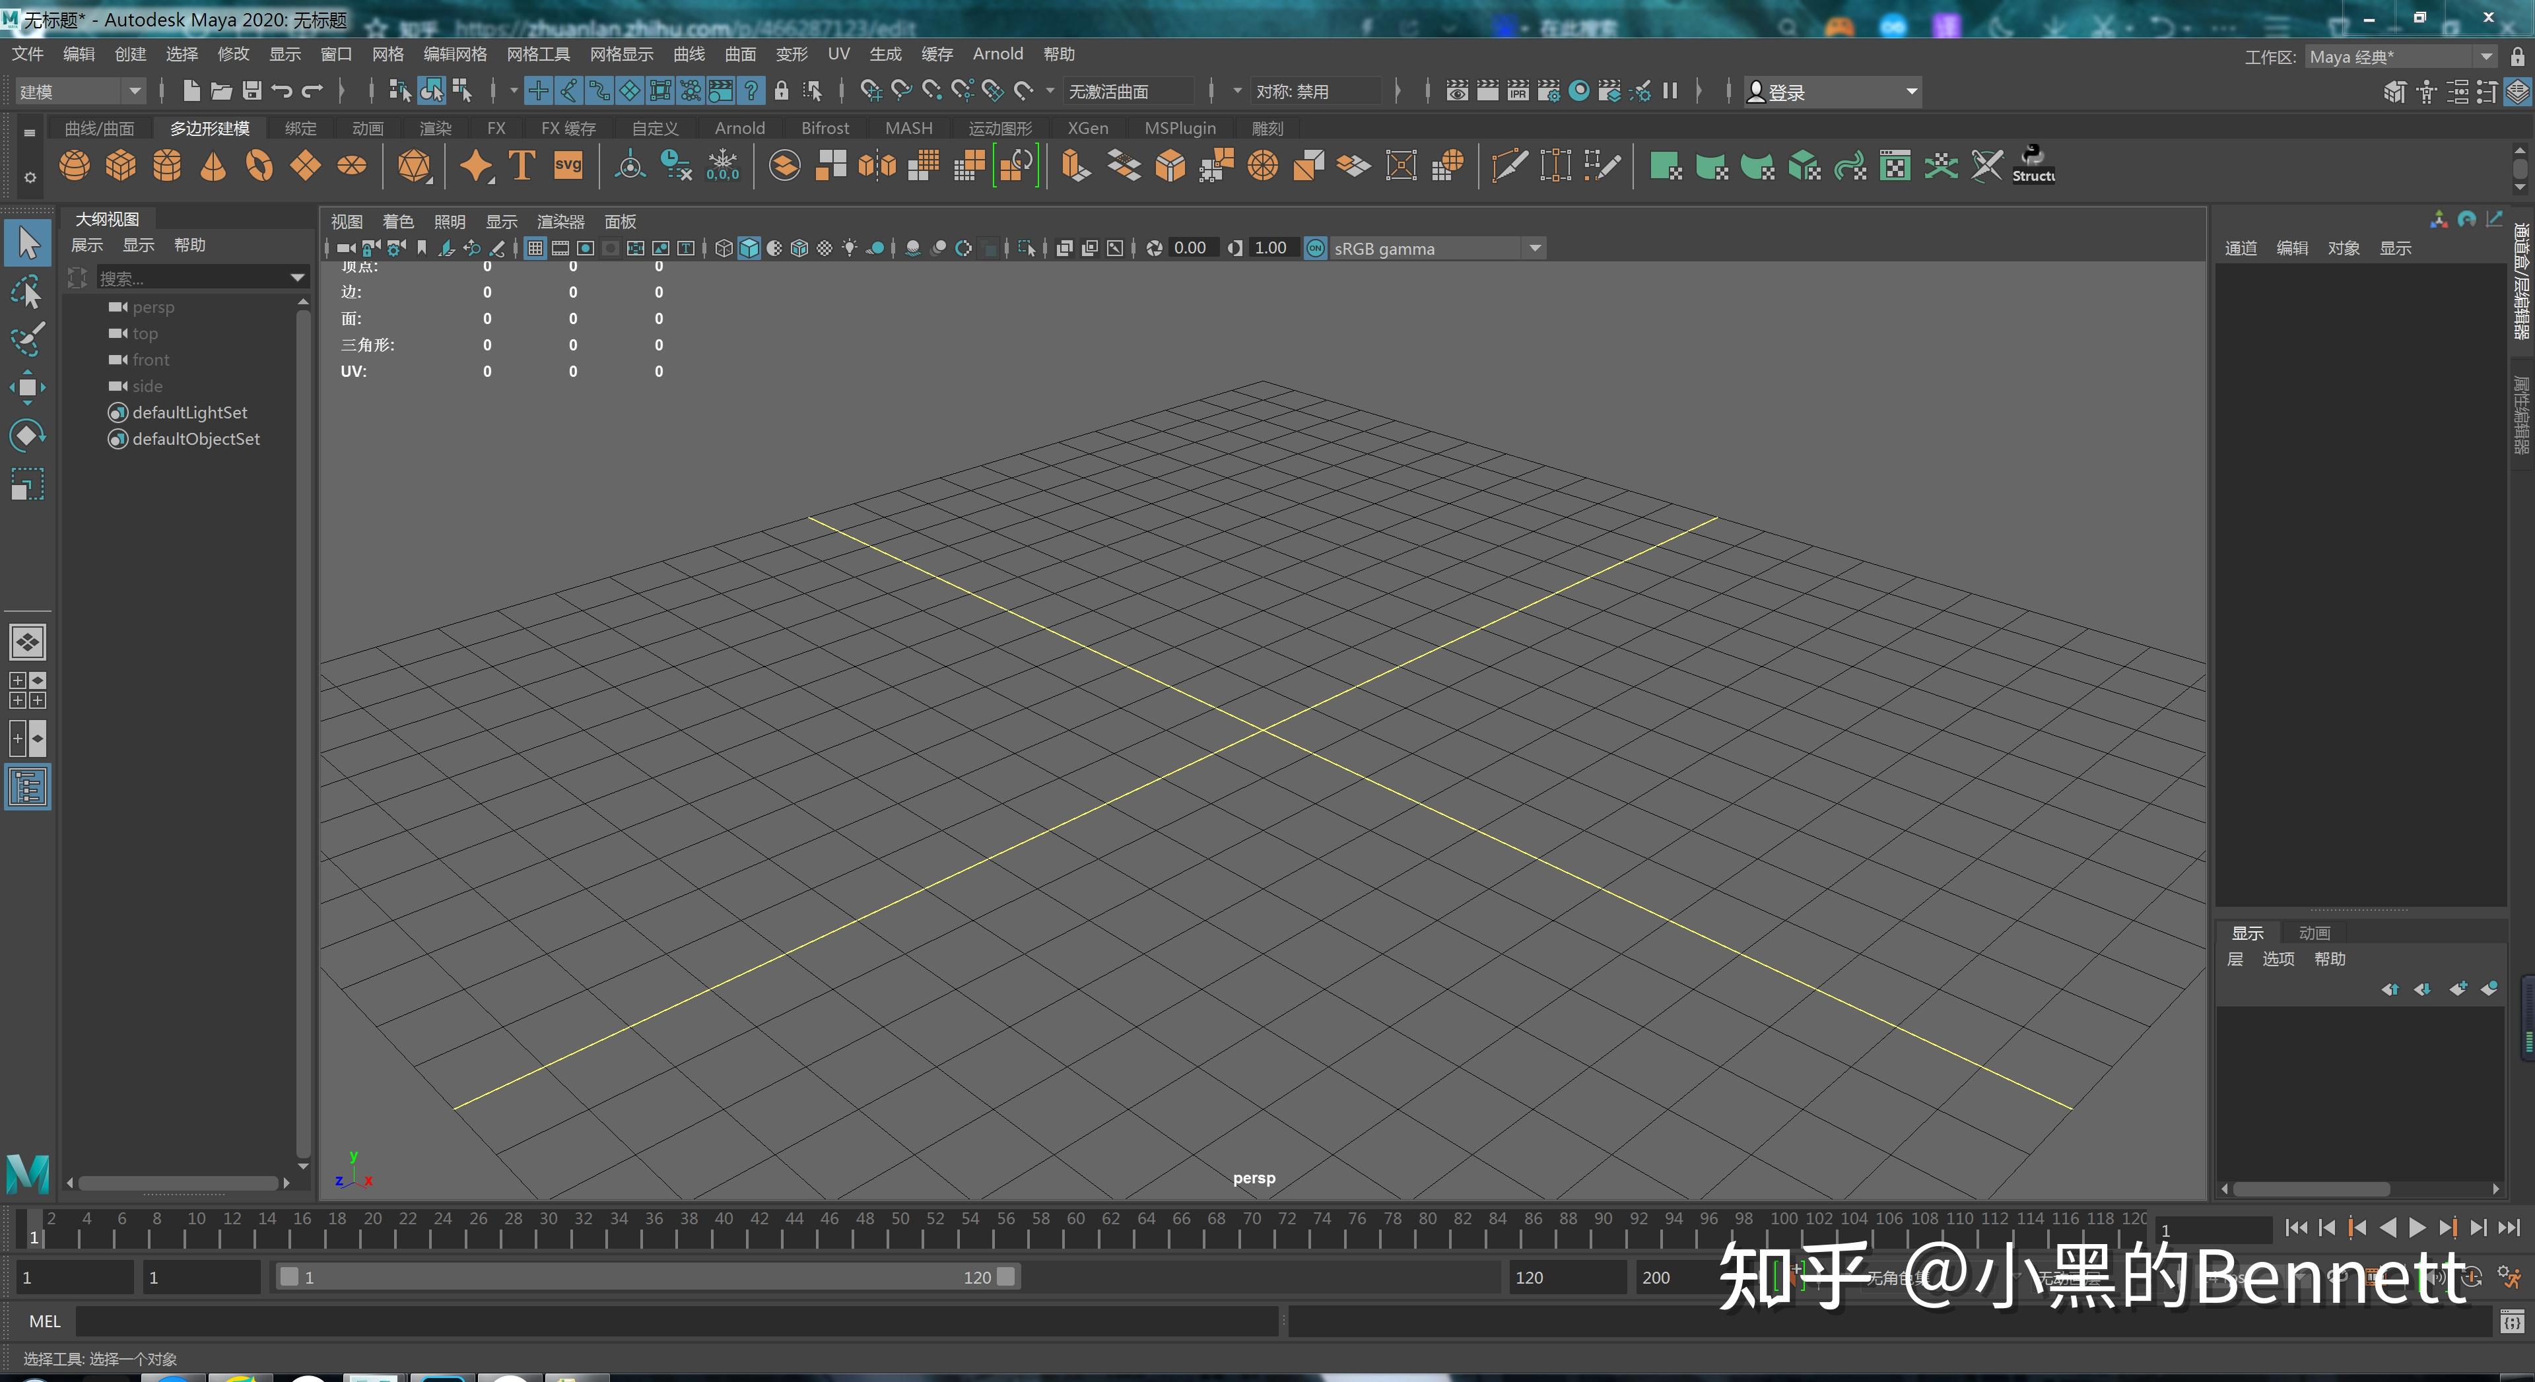Open the viewport 着色 panel menu
Image resolution: width=2535 pixels, height=1382 pixels.
tap(397, 221)
